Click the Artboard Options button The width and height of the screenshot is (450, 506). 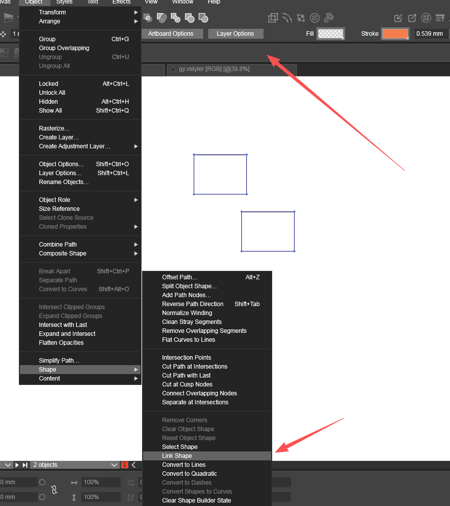point(170,34)
